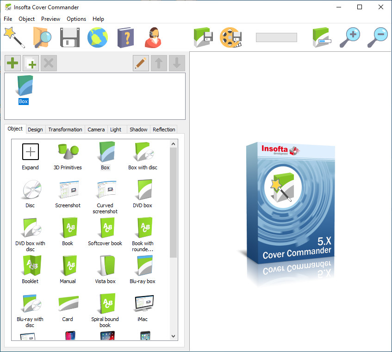
Task: Save rendered image with box-floppy icon
Action: click(x=203, y=37)
